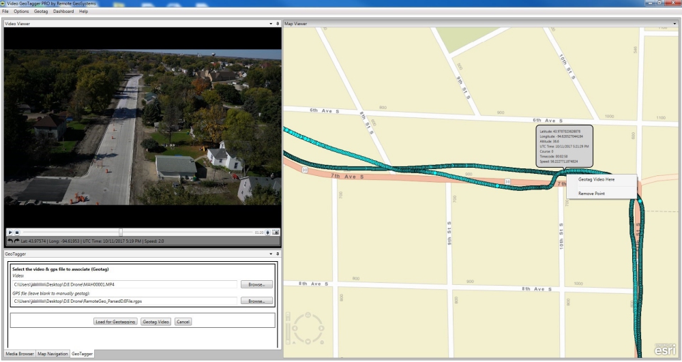The height and width of the screenshot is (362, 682).
Task: Pin the Video Viewer panel
Action: coord(278,24)
